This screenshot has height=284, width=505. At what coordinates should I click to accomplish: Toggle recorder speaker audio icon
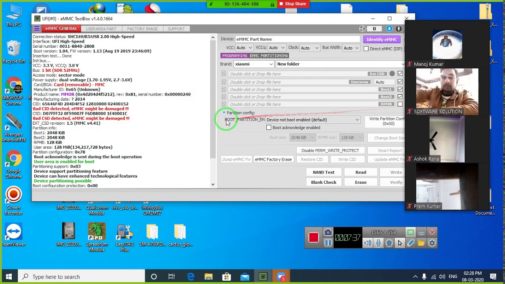tap(368, 243)
